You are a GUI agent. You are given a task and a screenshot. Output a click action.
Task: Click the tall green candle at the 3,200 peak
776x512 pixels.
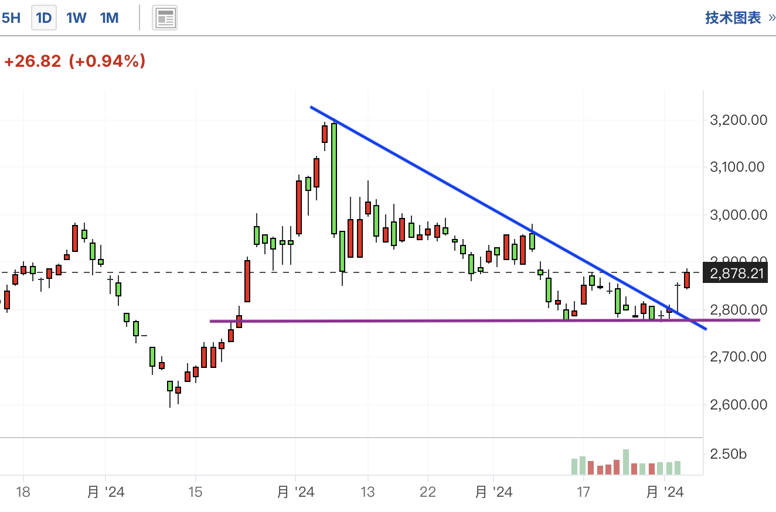[x=334, y=178]
